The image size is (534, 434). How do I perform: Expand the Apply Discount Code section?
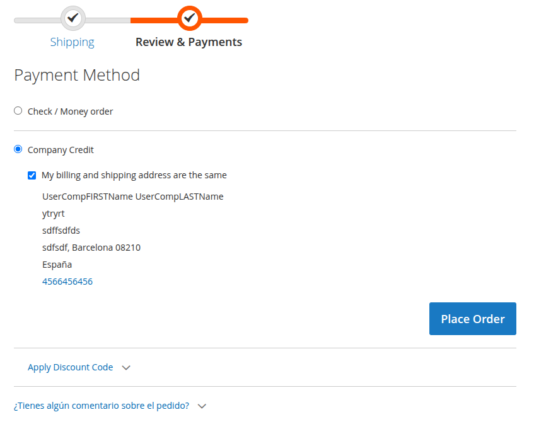pos(70,367)
